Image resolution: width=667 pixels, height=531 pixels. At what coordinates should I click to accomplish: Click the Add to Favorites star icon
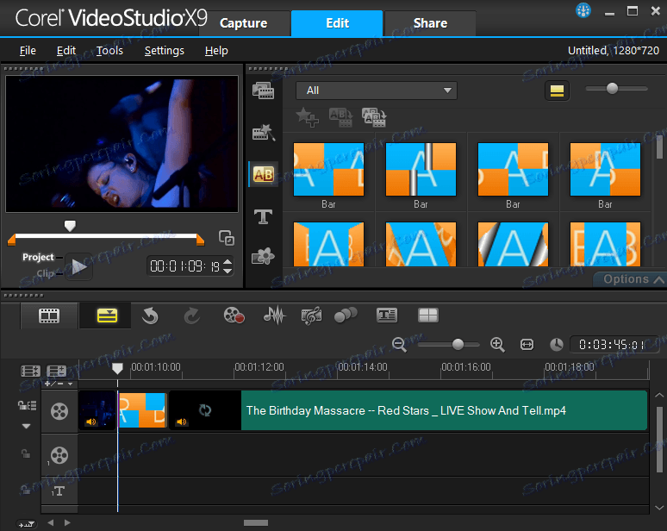point(307,117)
